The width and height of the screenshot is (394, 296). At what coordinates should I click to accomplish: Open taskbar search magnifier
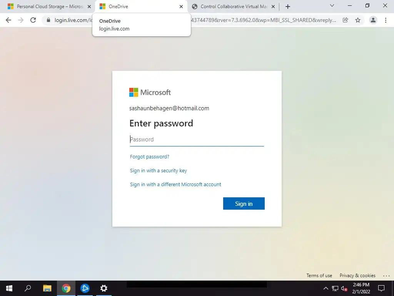point(28,288)
